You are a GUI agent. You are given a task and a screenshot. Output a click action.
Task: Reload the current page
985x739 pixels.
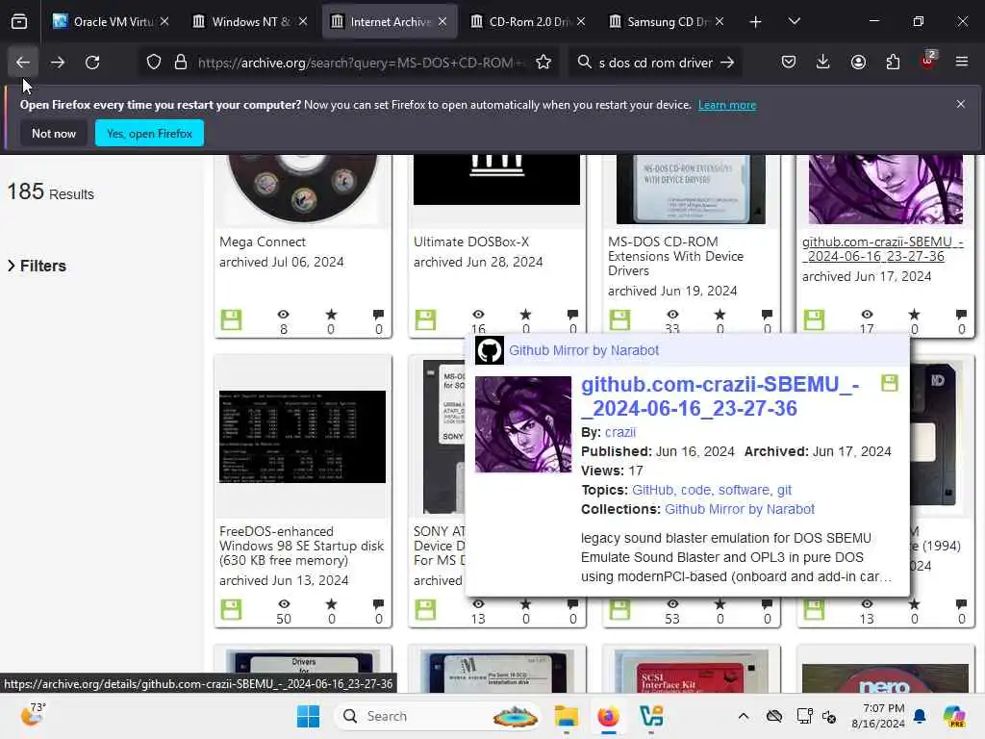point(92,63)
